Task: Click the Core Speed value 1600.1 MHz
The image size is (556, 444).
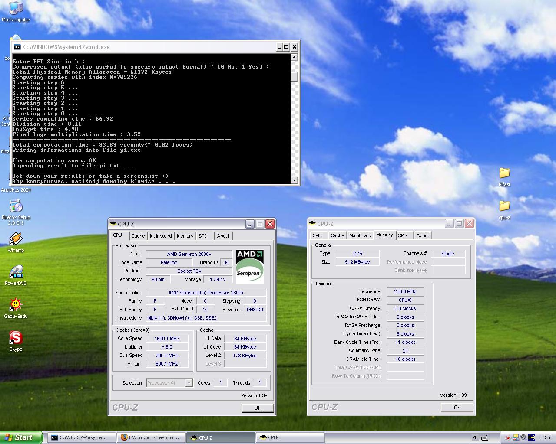Action: pos(167,339)
